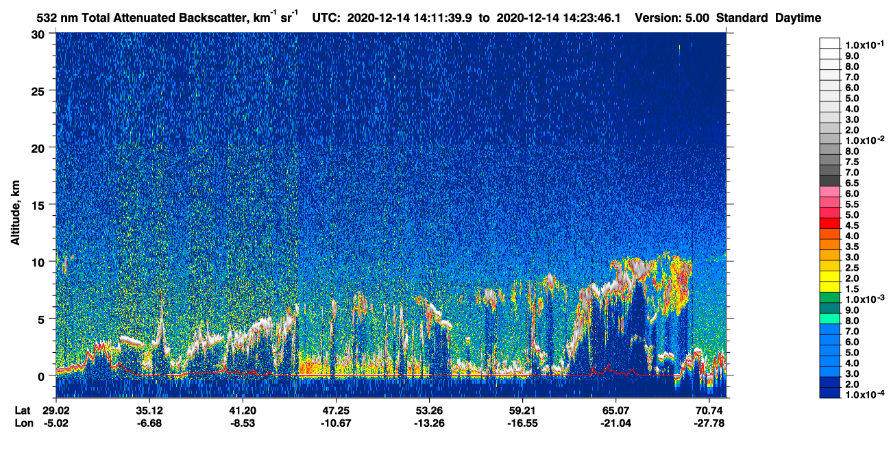Click longitude value -16.55

522,423
